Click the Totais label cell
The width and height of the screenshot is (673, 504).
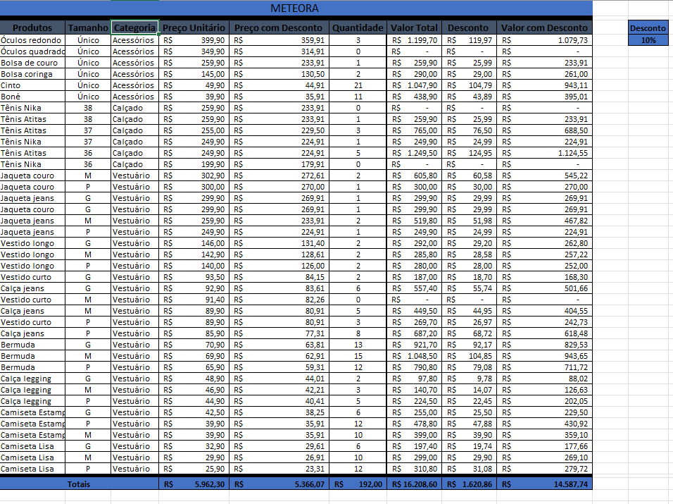coord(80,484)
